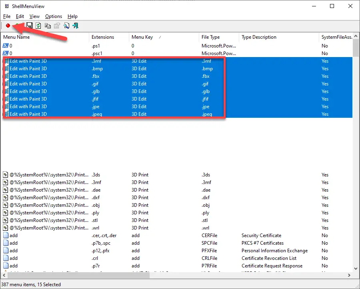The image size is (360, 289).
Task: Click the PowerShell icon on the .ps1 row
Action: tap(6, 46)
